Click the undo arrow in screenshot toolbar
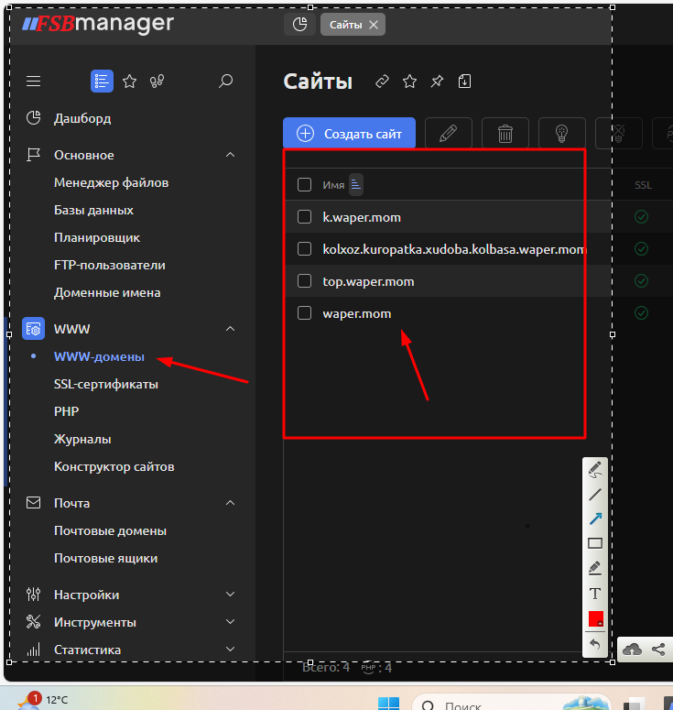 point(595,644)
